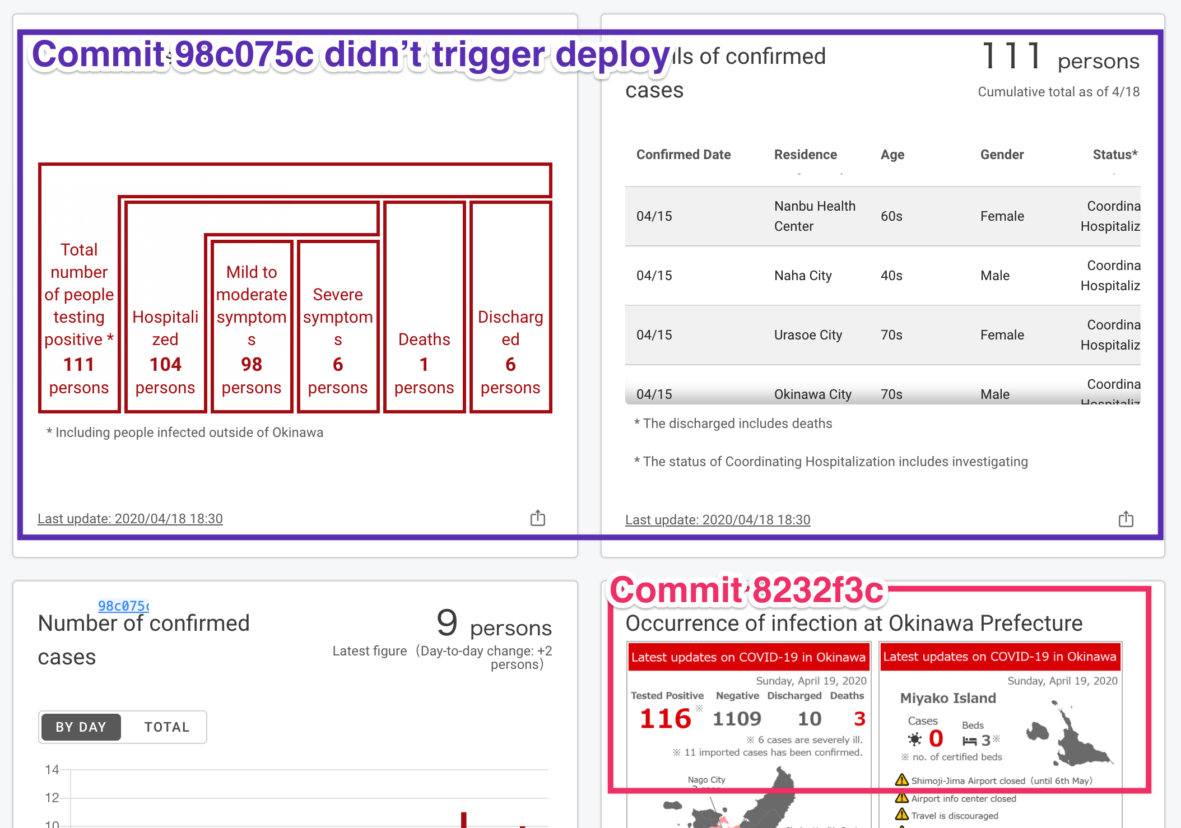This screenshot has width=1181, height=828.
Task: Sort table by Confirmed Date column
Action: [684, 155]
